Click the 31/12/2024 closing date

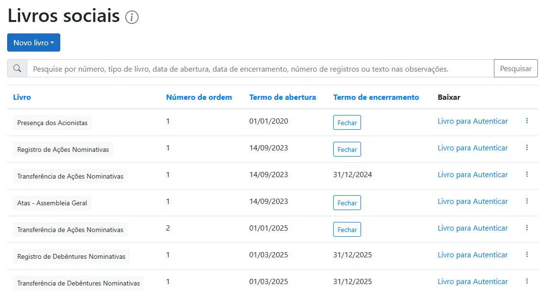click(352, 175)
